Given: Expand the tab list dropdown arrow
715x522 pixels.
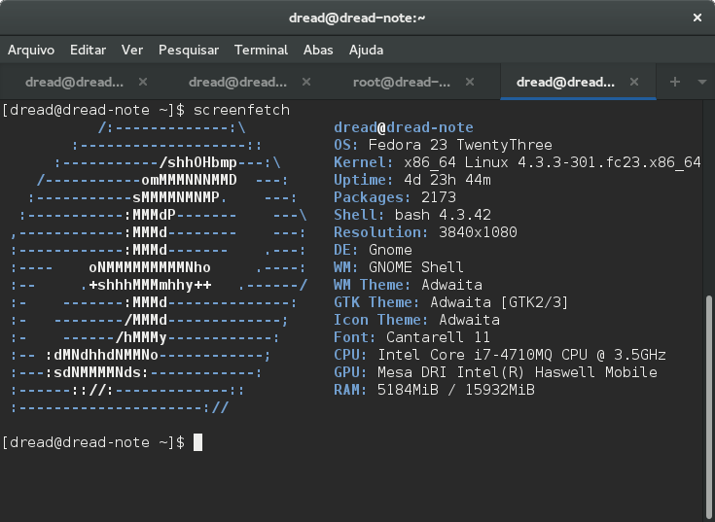Looking at the screenshot, I should 701,83.
